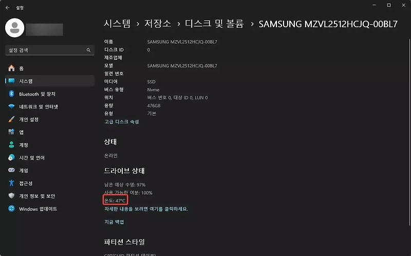This screenshot has width=411, height=256.
Task: Select the 개인 정보 및 보안 shield icon
Action: pyautogui.click(x=11, y=196)
